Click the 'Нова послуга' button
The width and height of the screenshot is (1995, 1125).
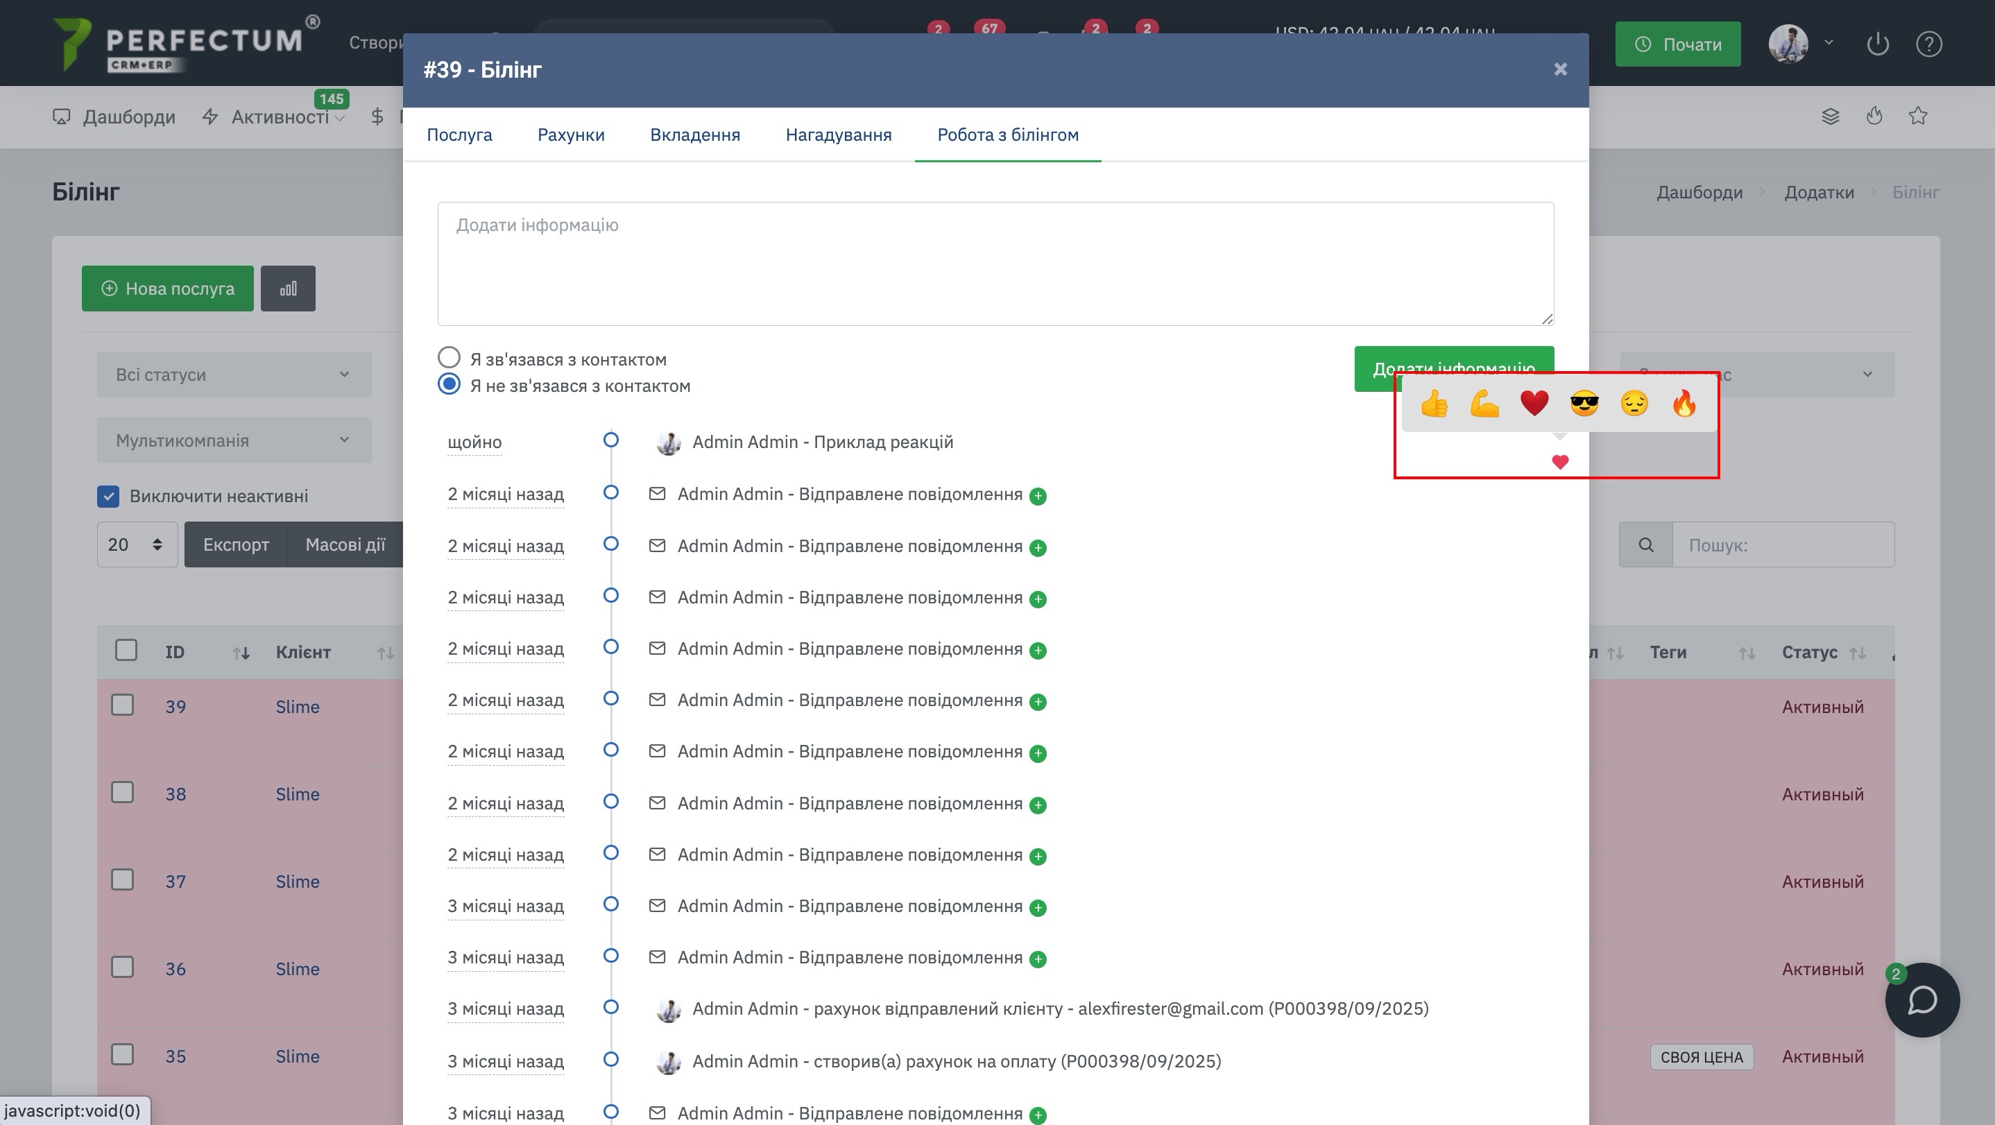[x=167, y=289]
